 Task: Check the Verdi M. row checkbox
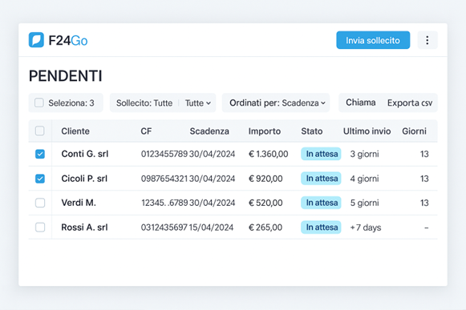click(40, 203)
